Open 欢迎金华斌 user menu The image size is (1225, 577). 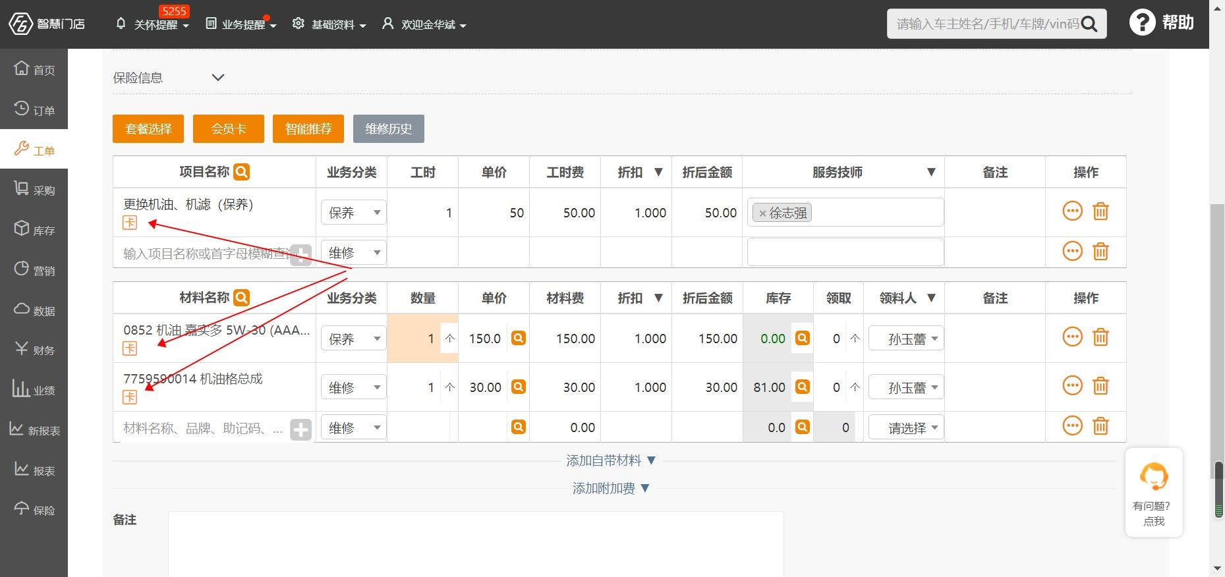424,24
